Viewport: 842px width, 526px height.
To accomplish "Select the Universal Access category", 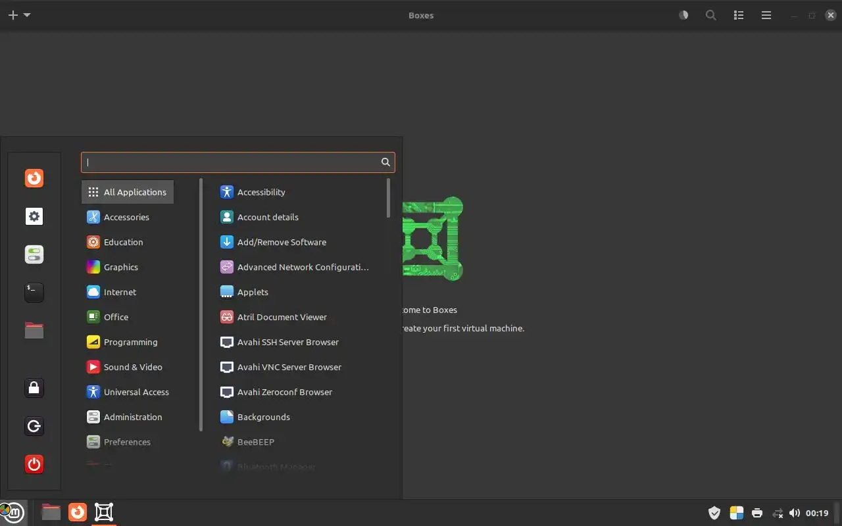I will (x=128, y=392).
